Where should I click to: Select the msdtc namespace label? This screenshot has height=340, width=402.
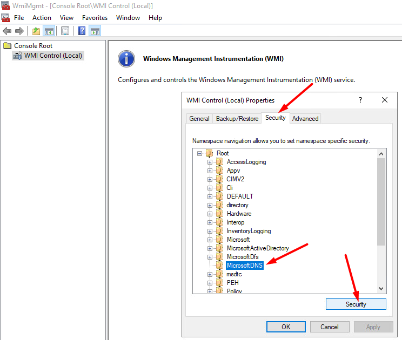tap(234, 274)
